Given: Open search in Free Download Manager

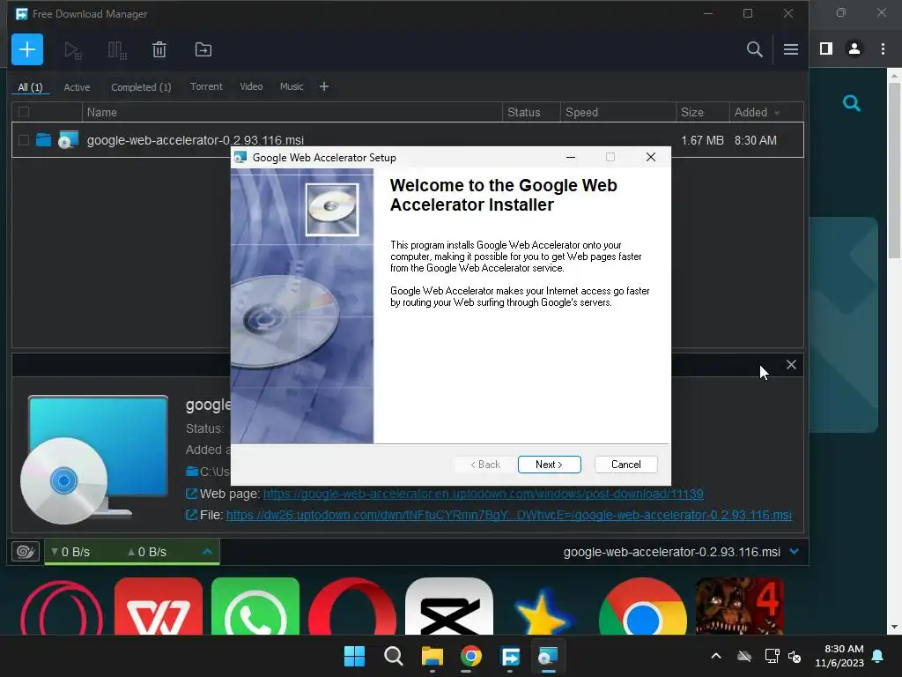Looking at the screenshot, I should [754, 49].
